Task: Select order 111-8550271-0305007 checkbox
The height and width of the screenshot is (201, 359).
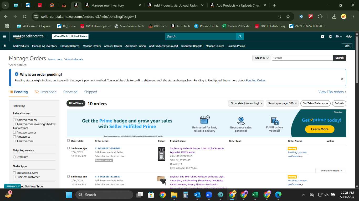Action: [69, 148]
